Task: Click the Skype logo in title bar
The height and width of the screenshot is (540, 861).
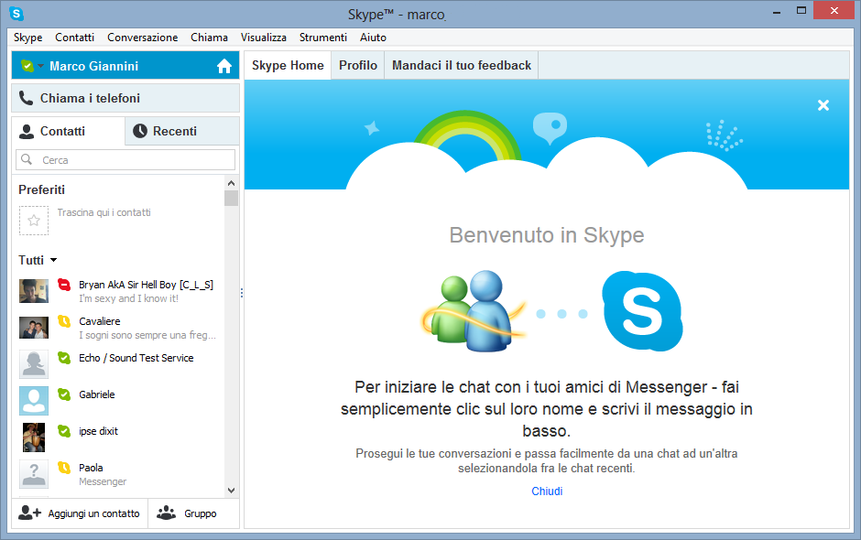Action: 16,13
